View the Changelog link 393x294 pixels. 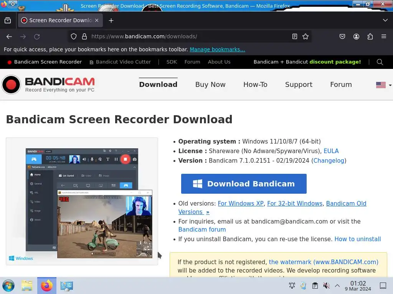tap(329, 160)
